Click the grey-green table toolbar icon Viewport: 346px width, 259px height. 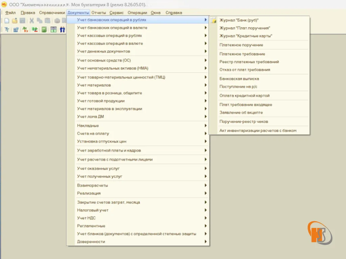click(x=53, y=30)
